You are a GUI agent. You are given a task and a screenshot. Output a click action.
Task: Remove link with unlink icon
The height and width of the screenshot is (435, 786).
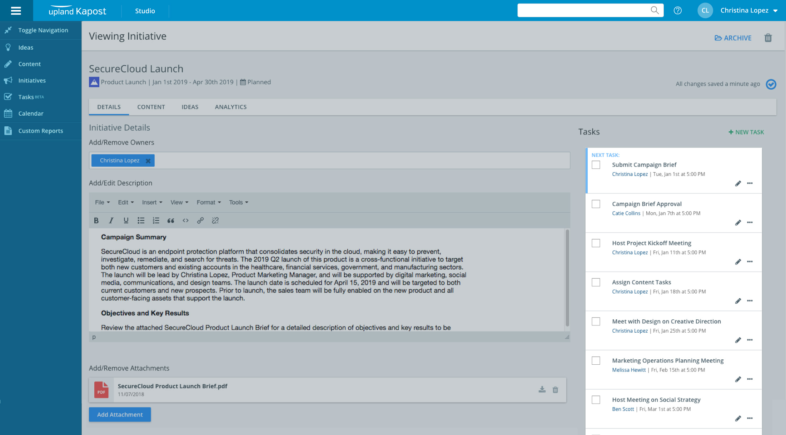[x=215, y=221]
